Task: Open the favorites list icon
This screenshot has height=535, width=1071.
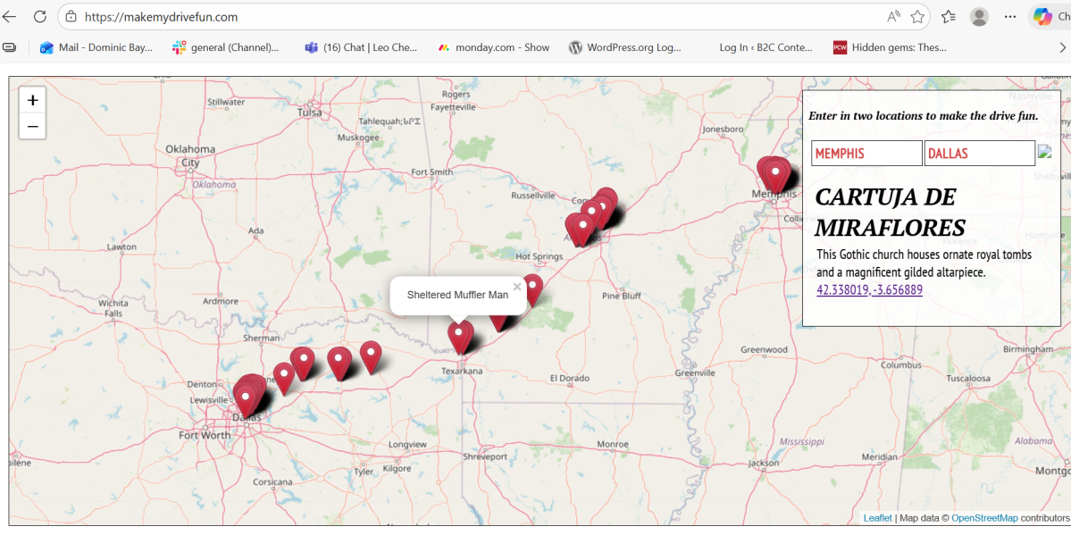Action: pos(949,17)
